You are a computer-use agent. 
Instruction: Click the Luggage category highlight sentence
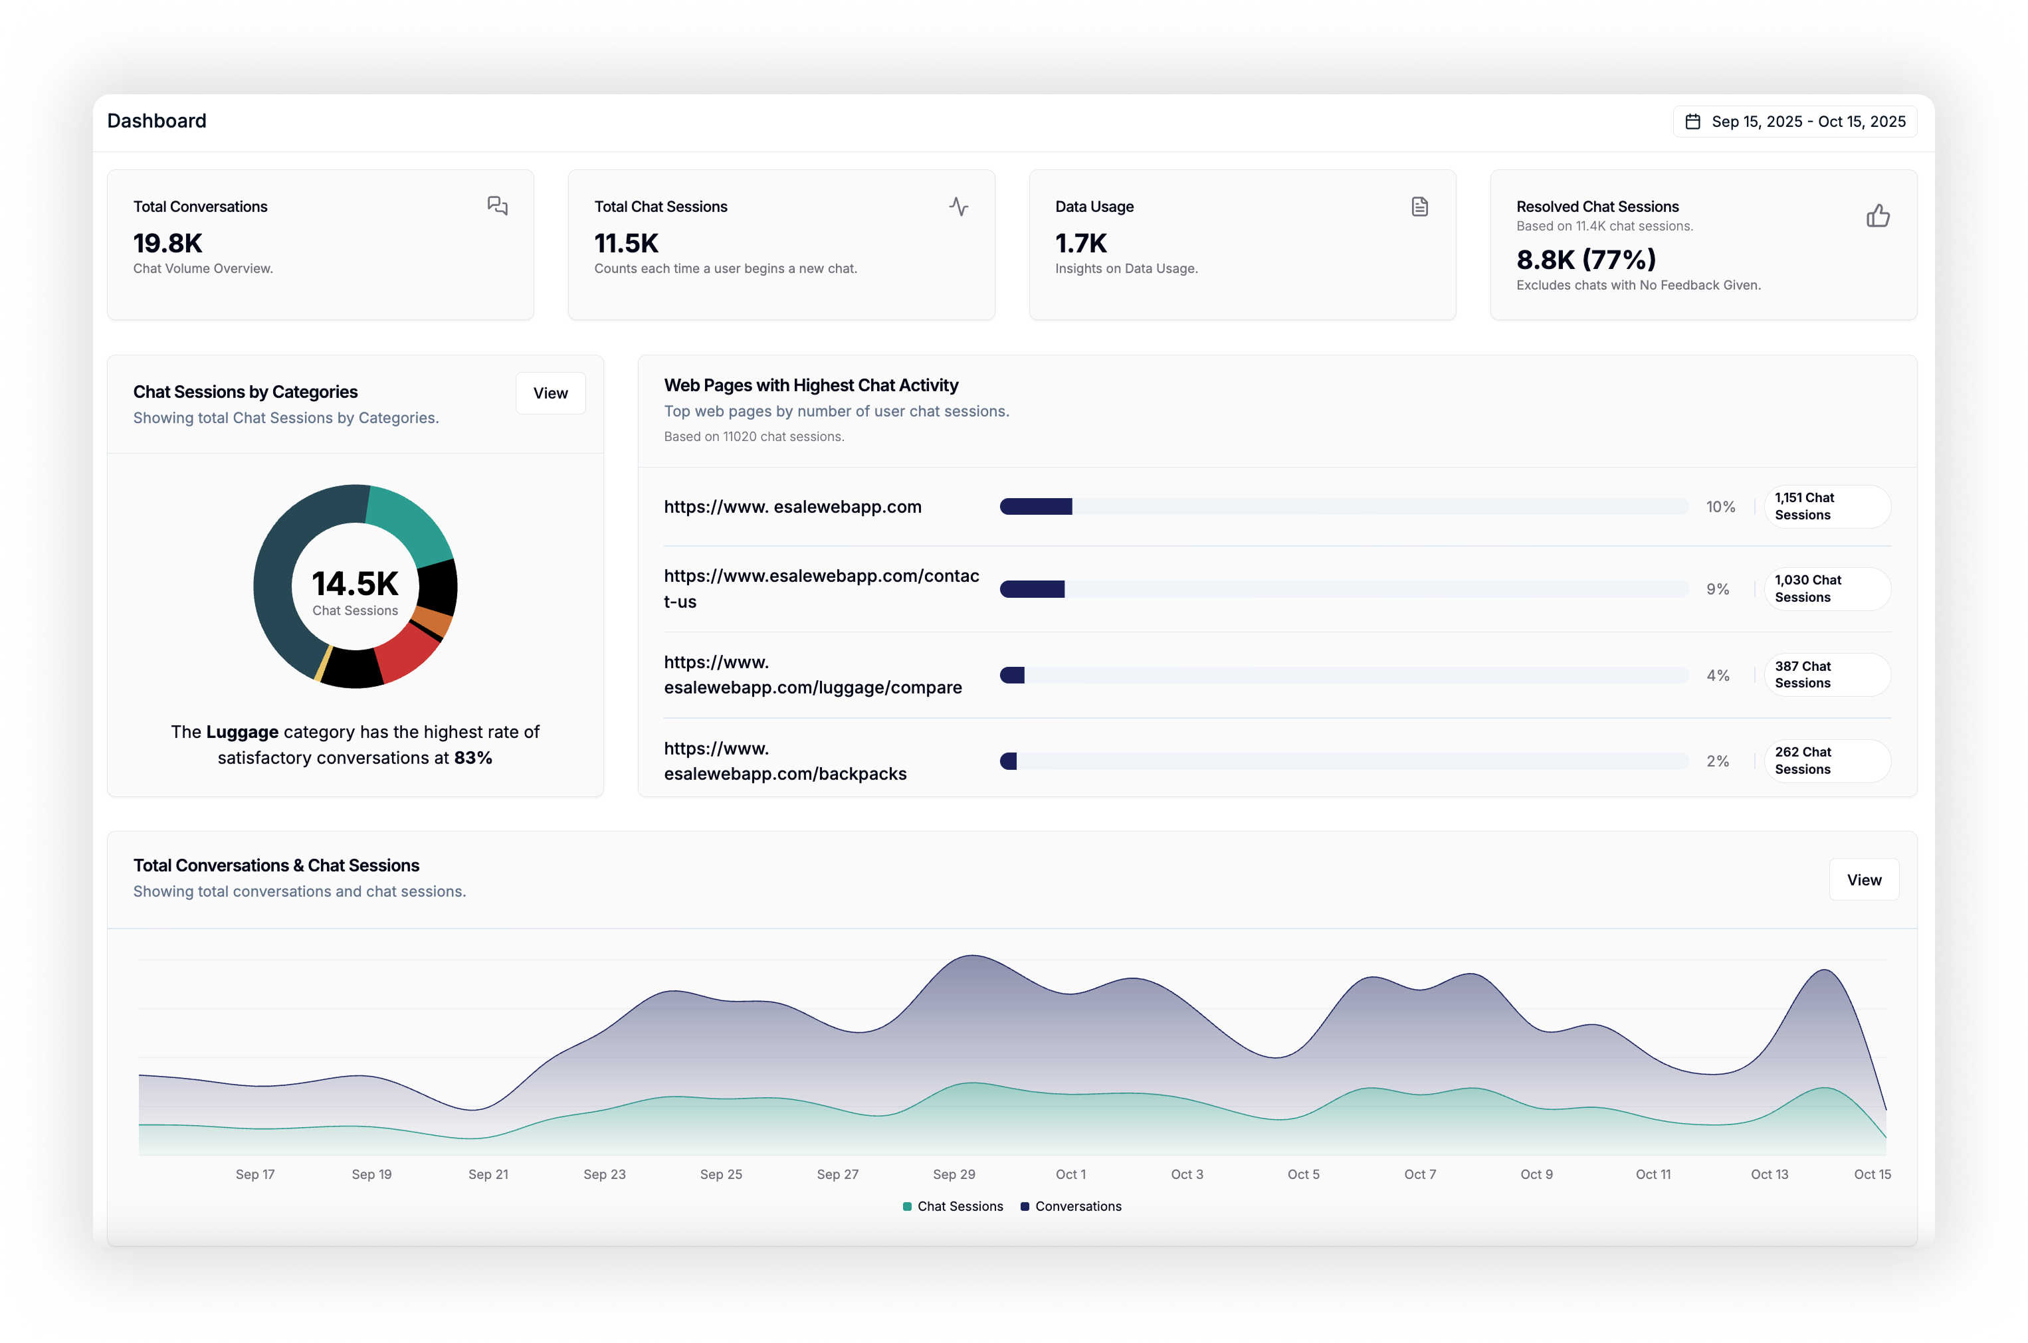click(x=355, y=745)
